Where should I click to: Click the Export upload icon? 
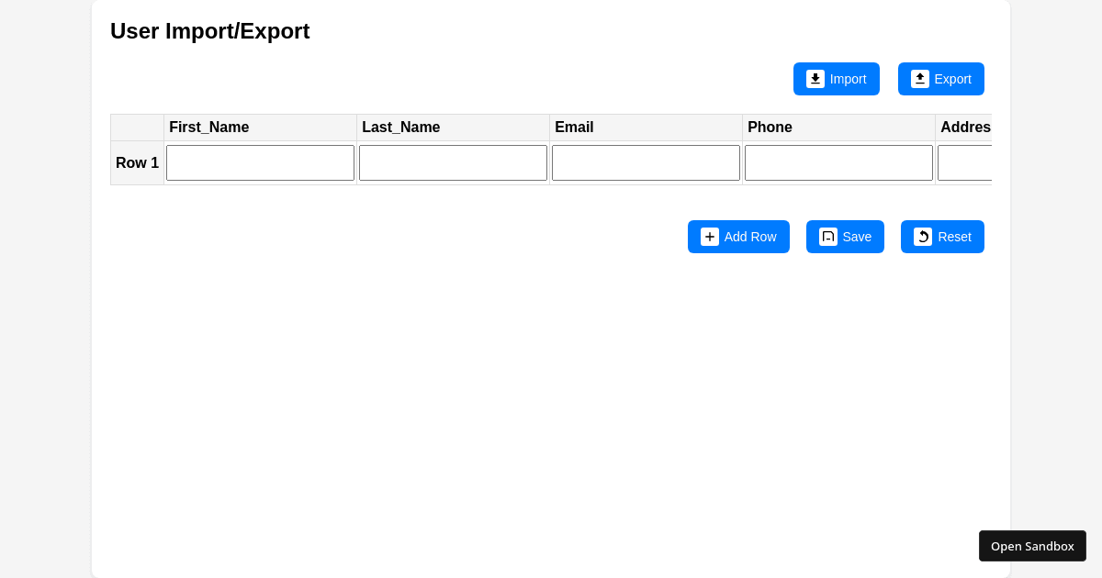coord(920,79)
